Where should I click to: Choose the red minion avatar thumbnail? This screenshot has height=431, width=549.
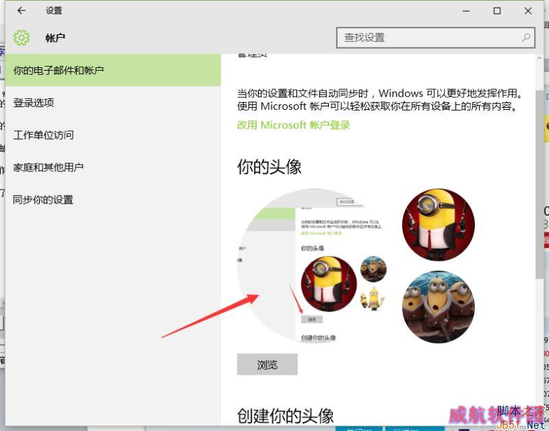click(x=439, y=225)
